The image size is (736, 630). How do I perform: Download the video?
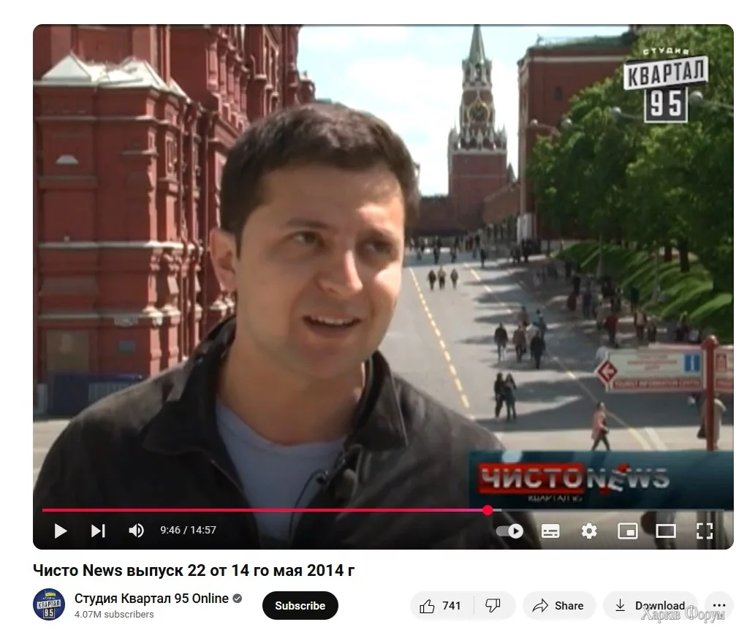pos(650,606)
